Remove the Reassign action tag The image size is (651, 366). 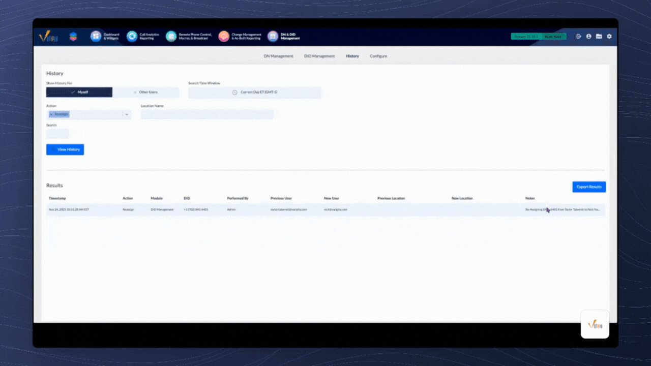pyautogui.click(x=51, y=114)
